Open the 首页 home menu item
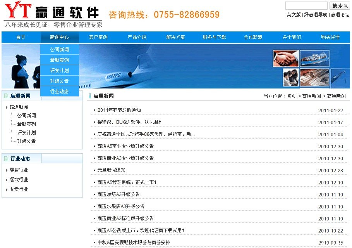Screen dimensions: 352x248 21,37
